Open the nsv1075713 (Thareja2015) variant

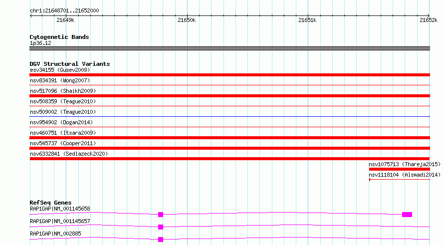[x=405, y=164]
